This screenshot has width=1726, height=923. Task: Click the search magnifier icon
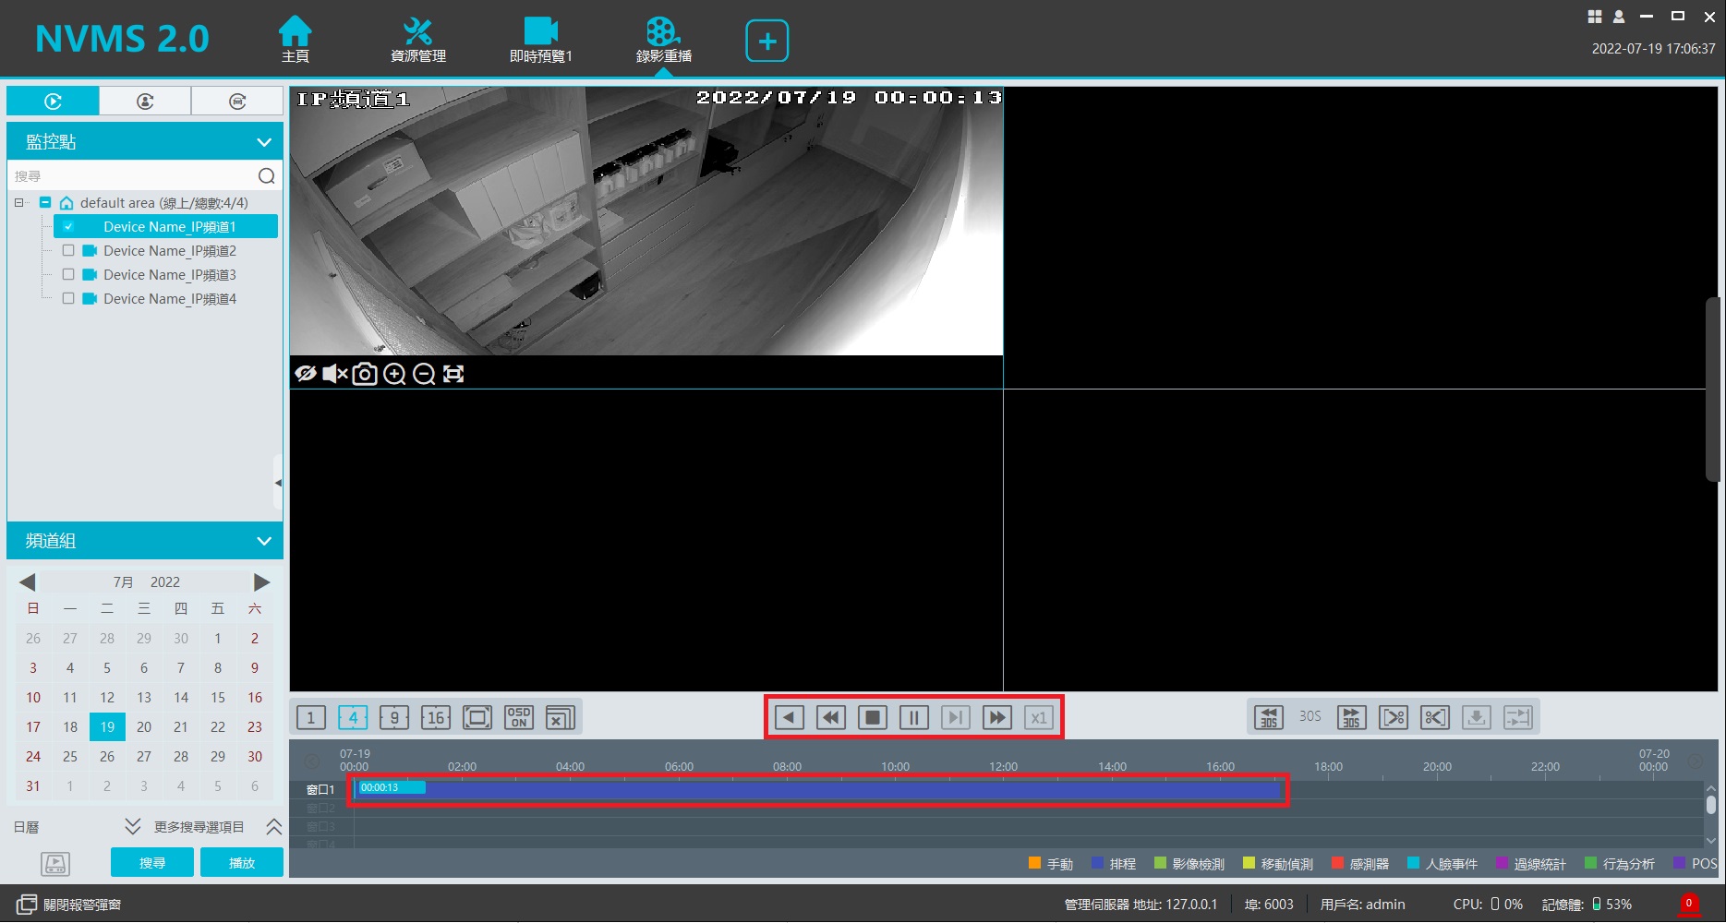pyautogui.click(x=267, y=175)
